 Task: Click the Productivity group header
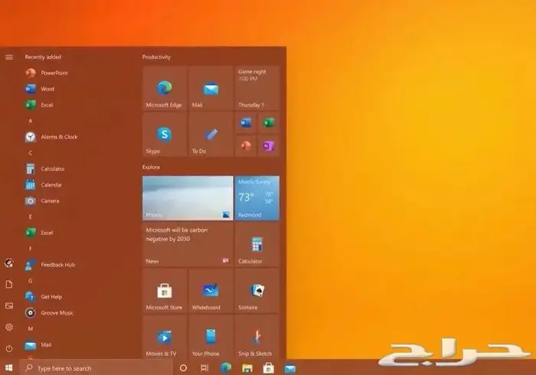pyautogui.click(x=156, y=57)
